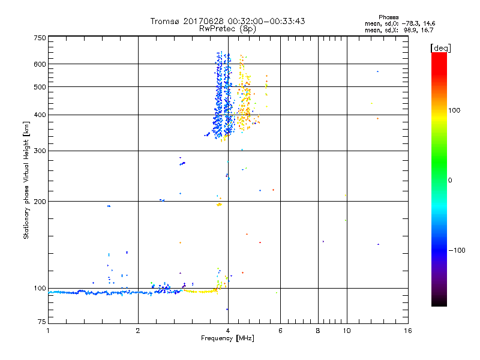This screenshot has height=360, width=480.
Task: Click the 750 tick on the height axis
Action: pos(40,37)
